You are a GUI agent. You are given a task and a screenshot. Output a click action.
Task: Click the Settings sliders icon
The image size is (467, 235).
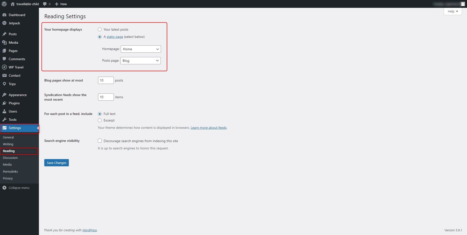pyautogui.click(x=4, y=128)
